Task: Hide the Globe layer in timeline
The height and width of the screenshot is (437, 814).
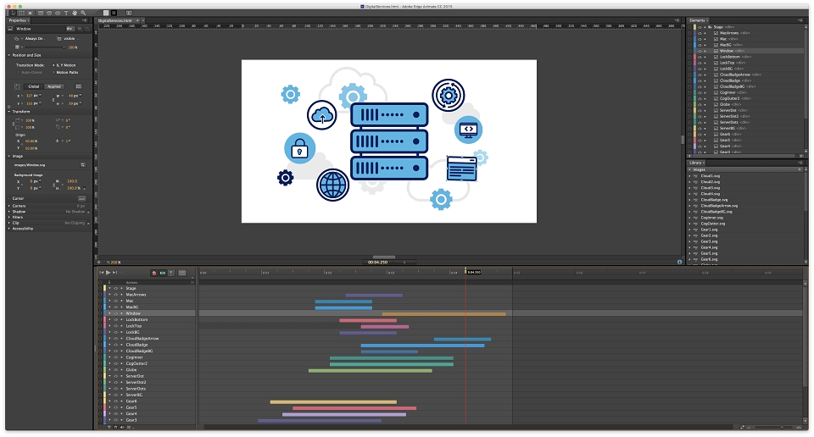Action: click(x=116, y=370)
